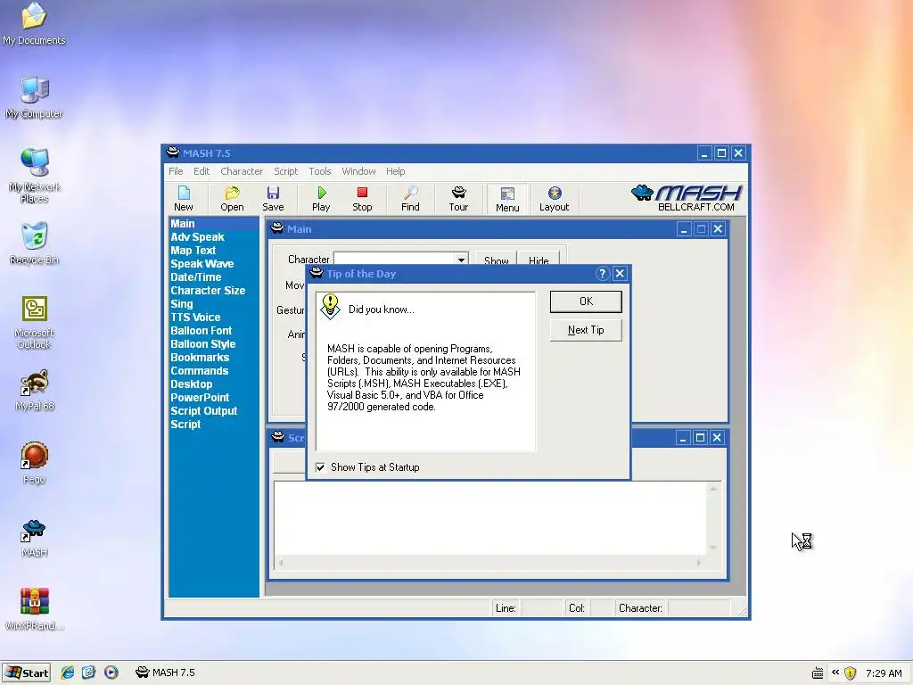Launch the Tour from the toolbar
This screenshot has height=685, width=913.
point(458,199)
